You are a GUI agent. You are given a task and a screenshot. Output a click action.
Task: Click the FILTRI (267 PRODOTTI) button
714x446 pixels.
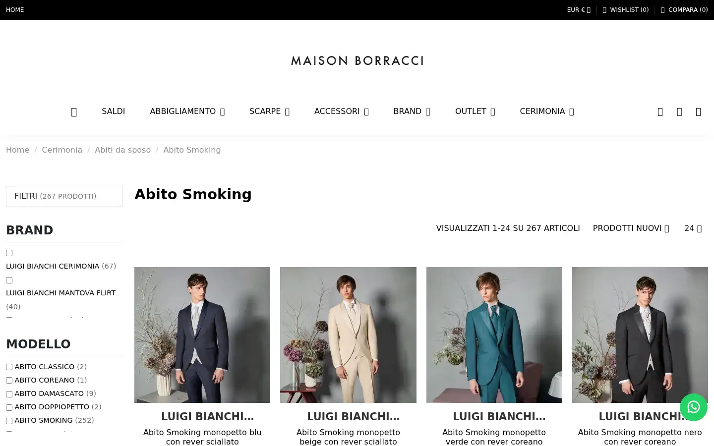pyautogui.click(x=64, y=196)
